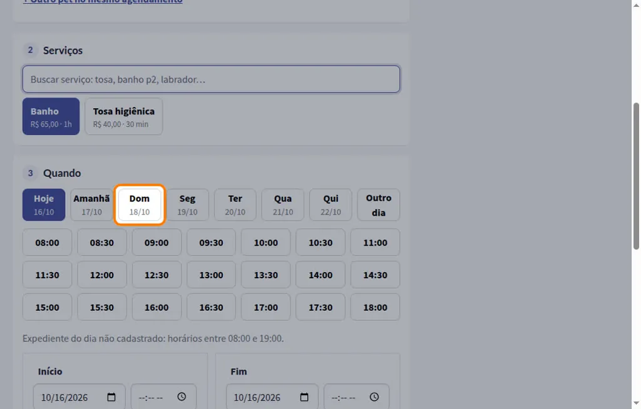Pick the 16:30 time slot

(x=212, y=307)
